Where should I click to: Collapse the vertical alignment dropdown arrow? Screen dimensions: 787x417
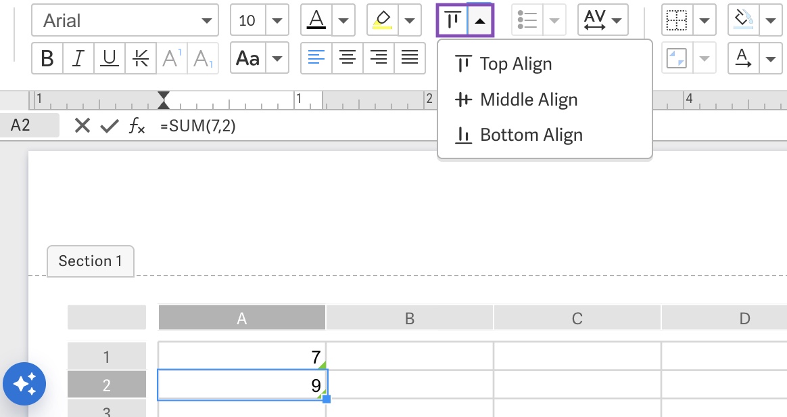click(x=480, y=20)
